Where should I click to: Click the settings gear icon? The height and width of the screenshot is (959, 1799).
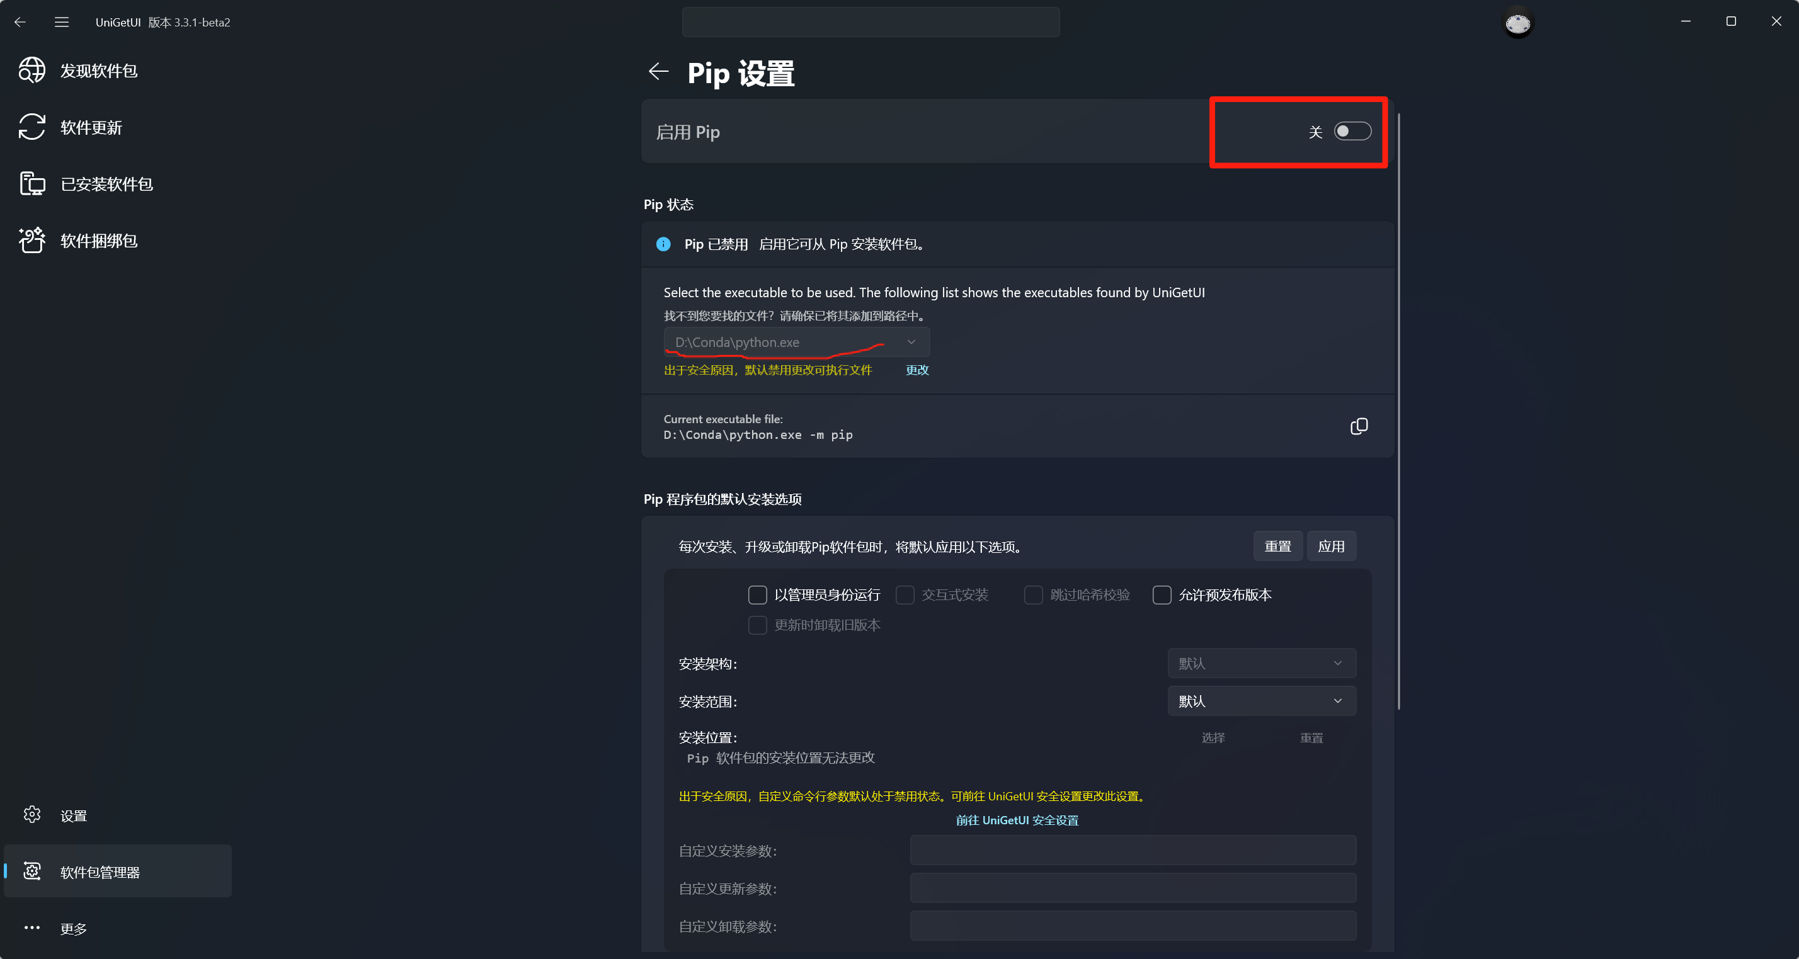tap(32, 815)
